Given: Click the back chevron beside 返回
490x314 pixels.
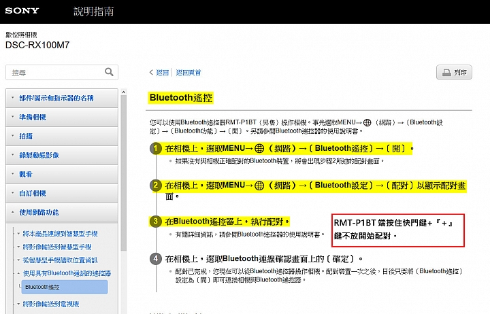Looking at the screenshot, I should pyautogui.click(x=151, y=73).
